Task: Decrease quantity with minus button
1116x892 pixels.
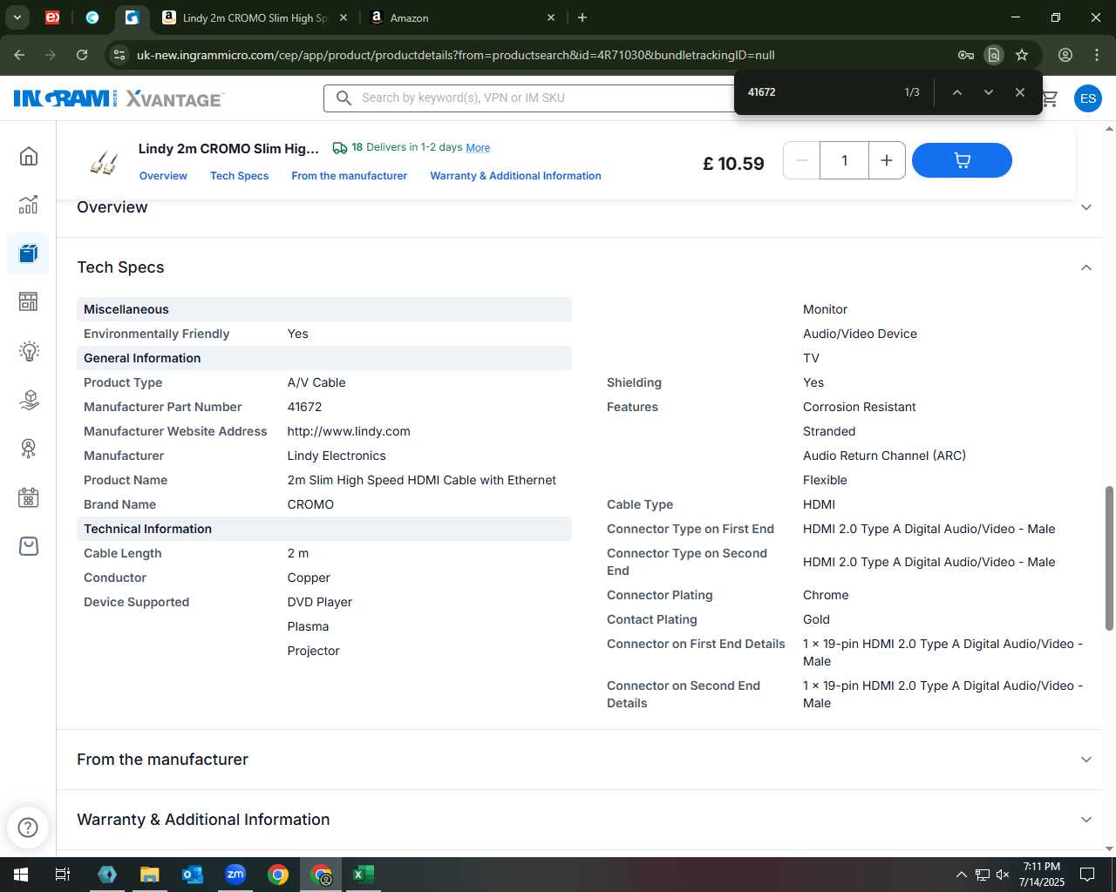Action: [802, 160]
